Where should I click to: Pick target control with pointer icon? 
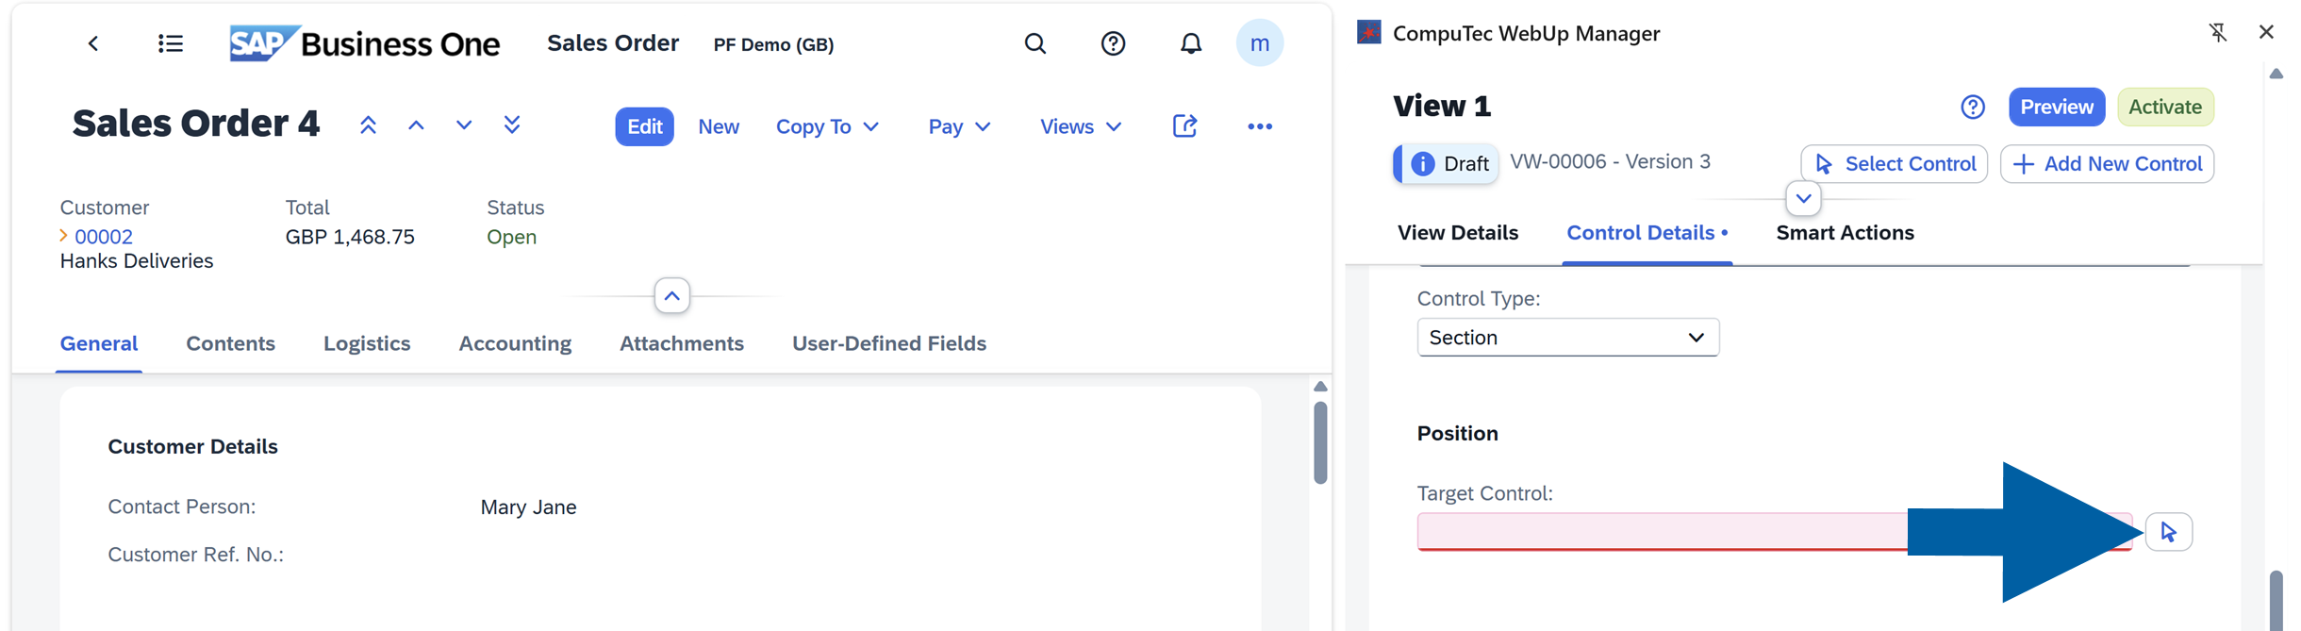(x=2169, y=532)
